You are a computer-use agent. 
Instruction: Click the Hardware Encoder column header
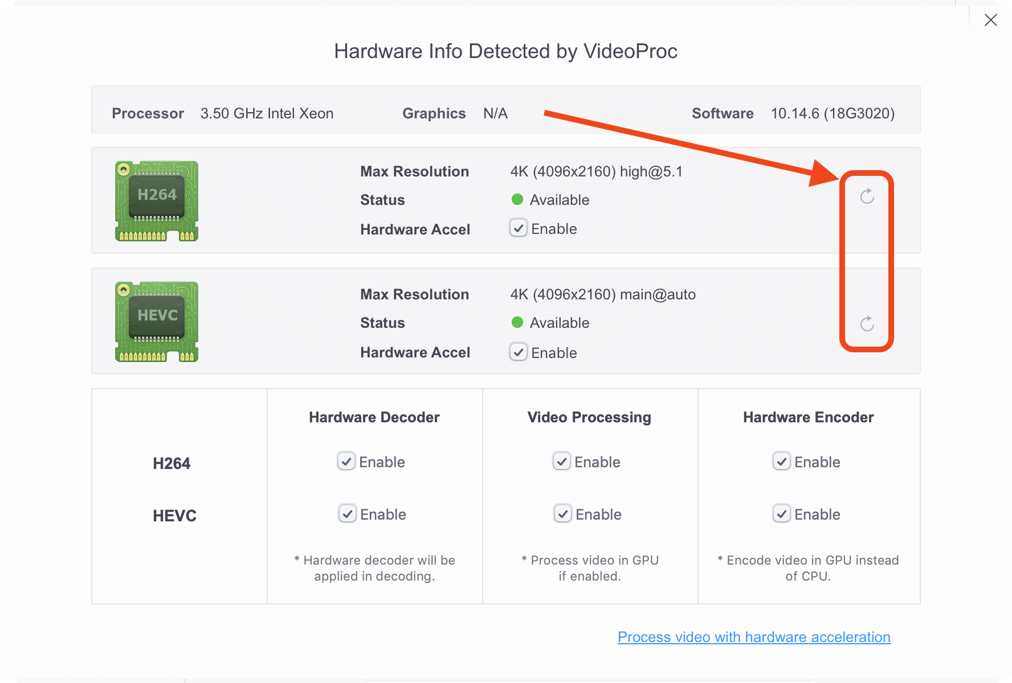tap(808, 417)
